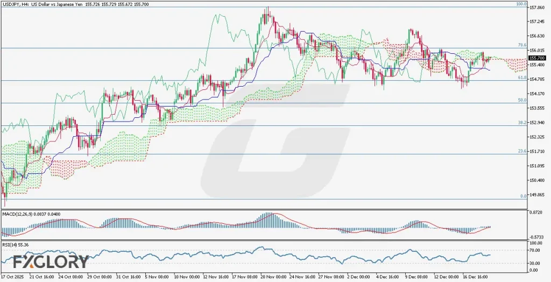Select the 50.0 Fibonacci level label
551x282 pixels.
tap(522, 100)
